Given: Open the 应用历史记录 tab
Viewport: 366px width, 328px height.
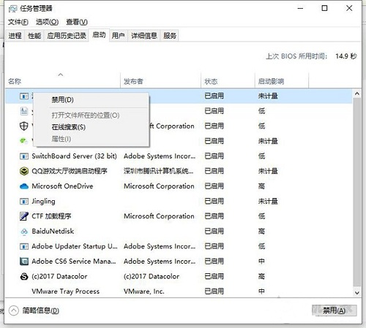Looking at the screenshot, I should click(67, 36).
